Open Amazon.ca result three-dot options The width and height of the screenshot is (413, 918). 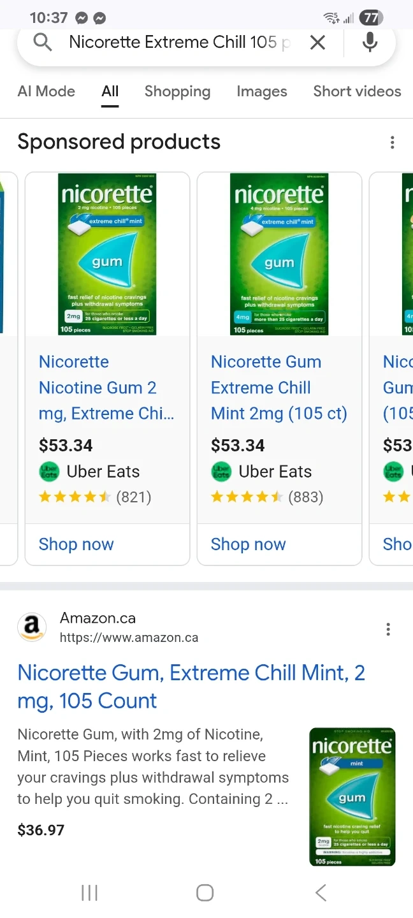tap(388, 629)
